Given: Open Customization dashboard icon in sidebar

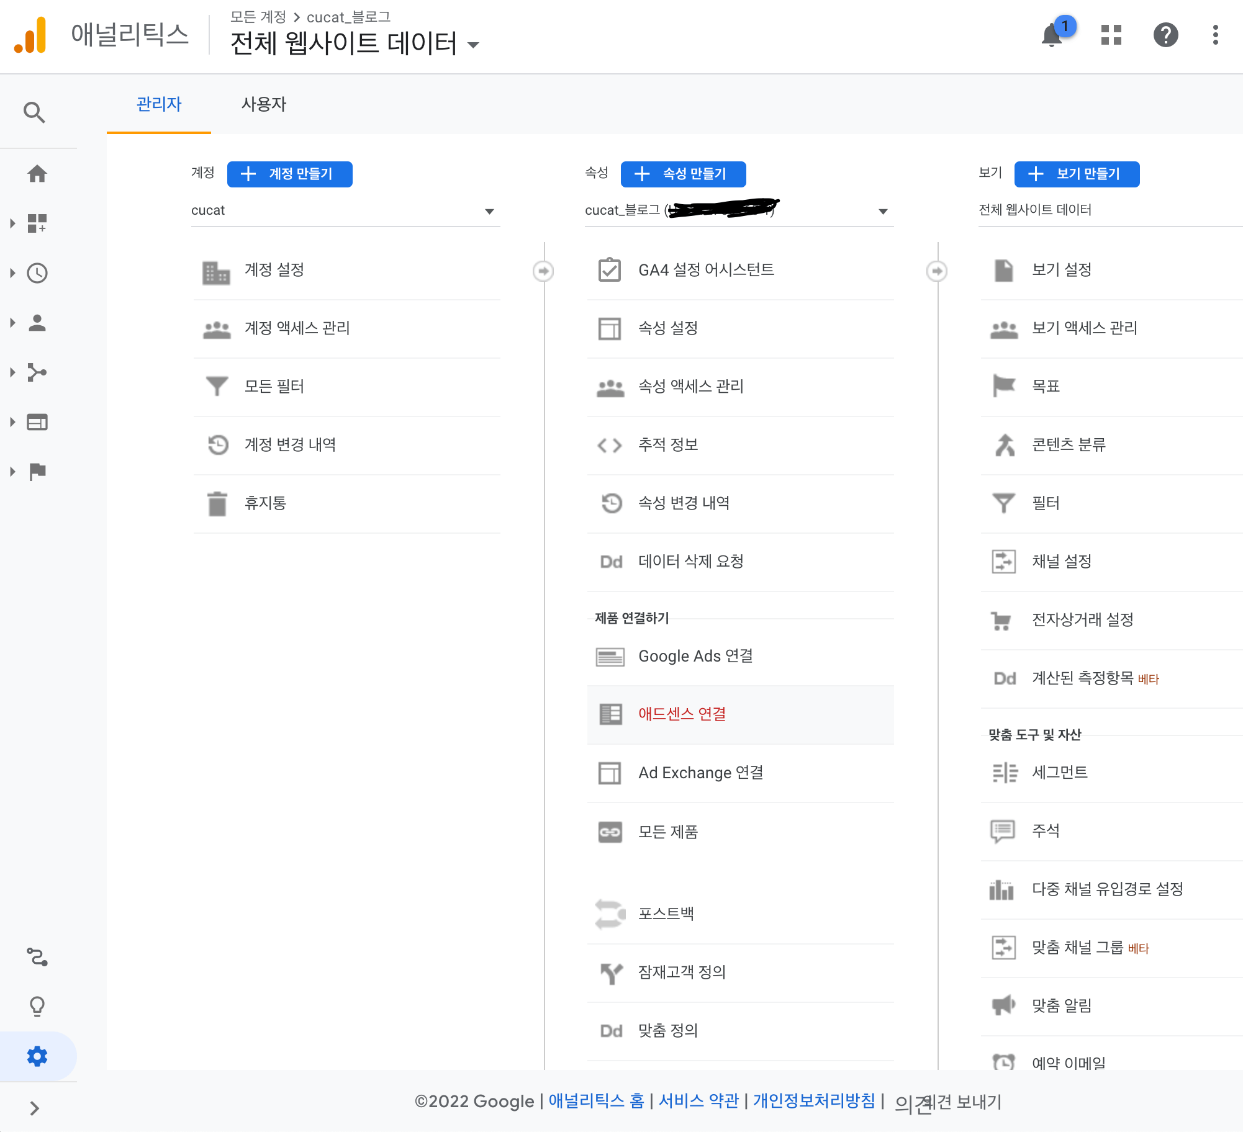Looking at the screenshot, I should tap(37, 223).
